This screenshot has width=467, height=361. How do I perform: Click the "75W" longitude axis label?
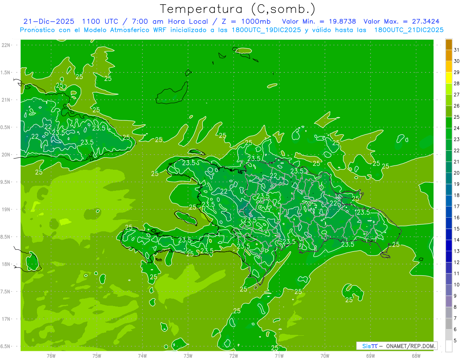coord(97,356)
